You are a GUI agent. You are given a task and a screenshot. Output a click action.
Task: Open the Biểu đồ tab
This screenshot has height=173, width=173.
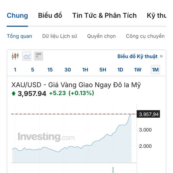click(50, 16)
